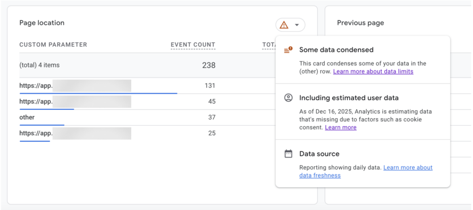The height and width of the screenshot is (210, 473).
Task: Click the Data source calendar icon
Action: pos(288,154)
